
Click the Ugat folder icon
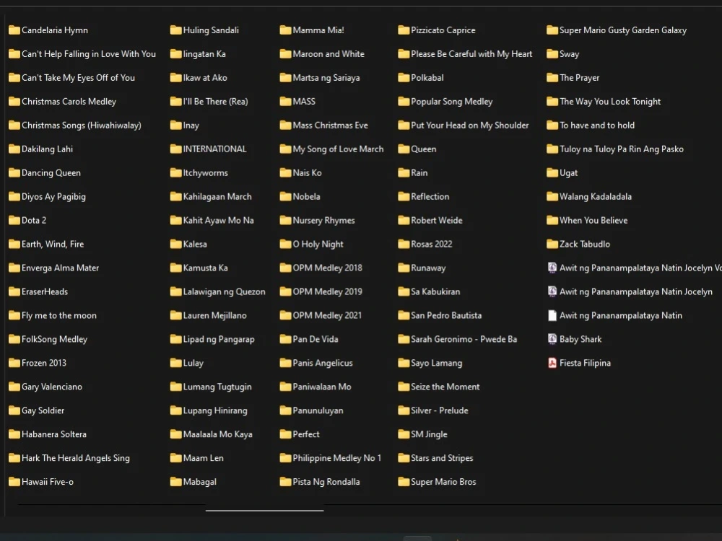click(552, 172)
